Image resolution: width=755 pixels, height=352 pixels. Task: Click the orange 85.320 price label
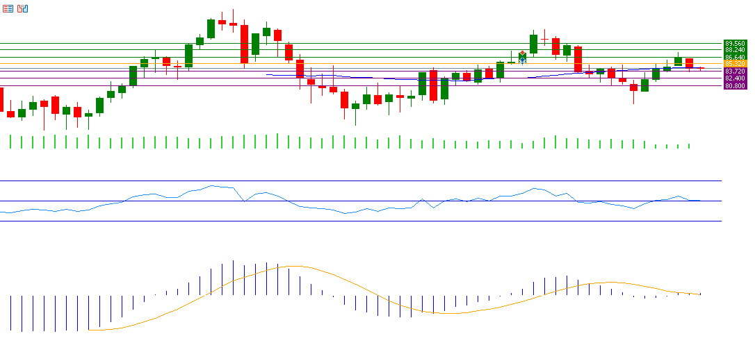735,64
